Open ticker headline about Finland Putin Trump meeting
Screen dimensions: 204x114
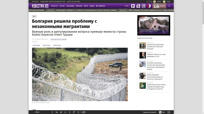[86, 10]
